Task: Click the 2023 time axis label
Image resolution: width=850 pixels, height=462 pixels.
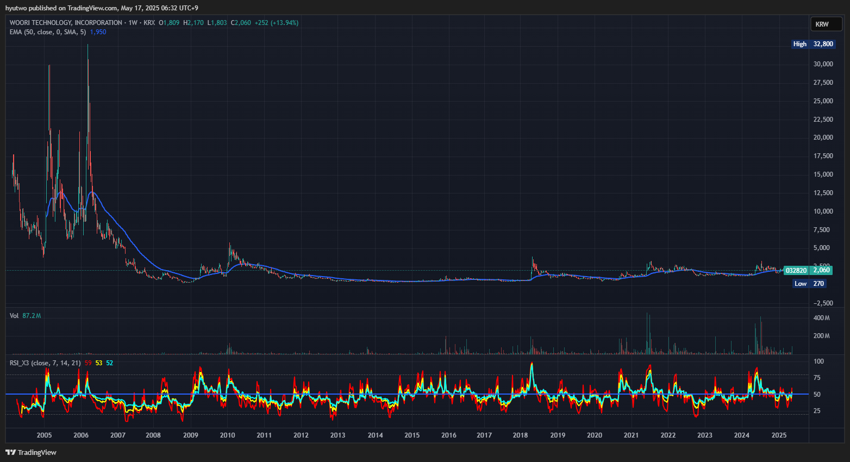Action: click(704, 435)
